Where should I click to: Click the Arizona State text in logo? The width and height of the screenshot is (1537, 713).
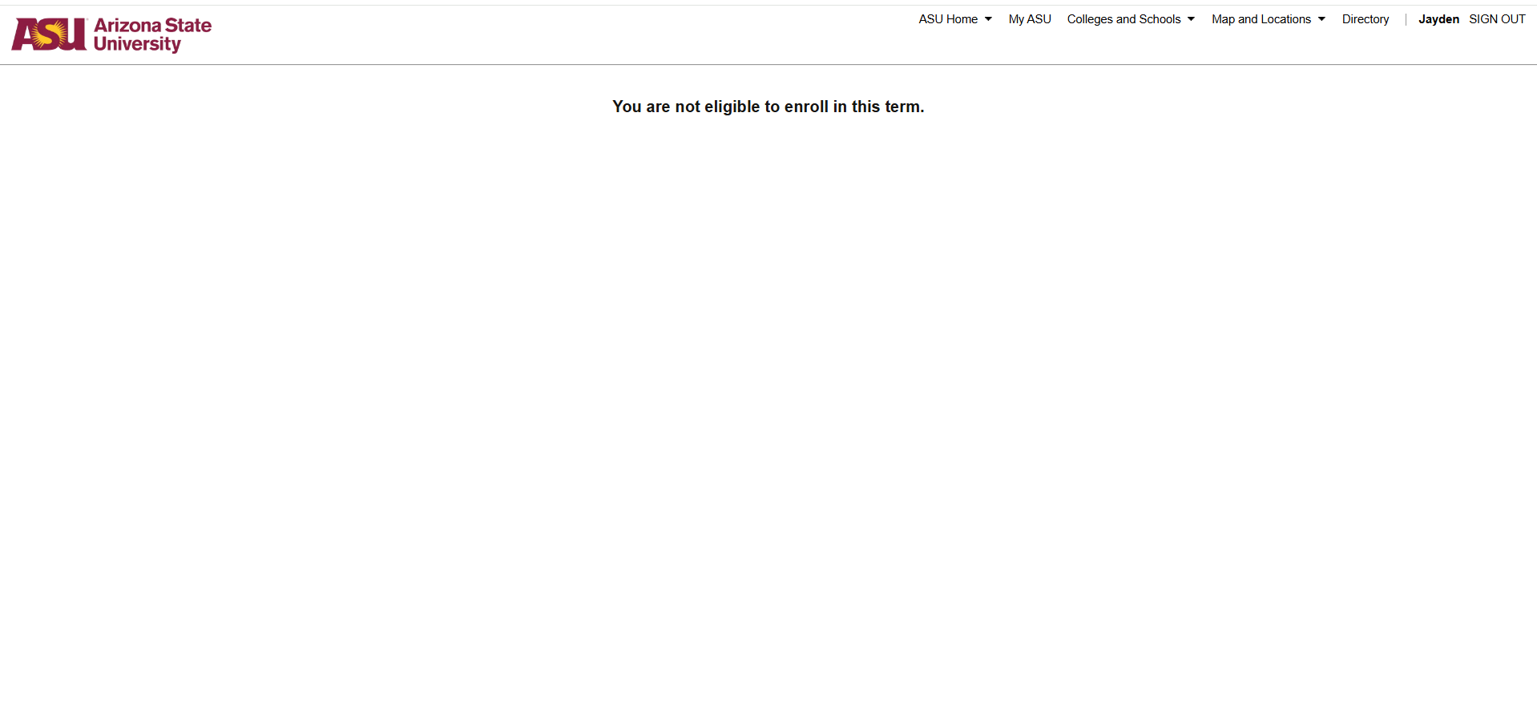point(152,26)
